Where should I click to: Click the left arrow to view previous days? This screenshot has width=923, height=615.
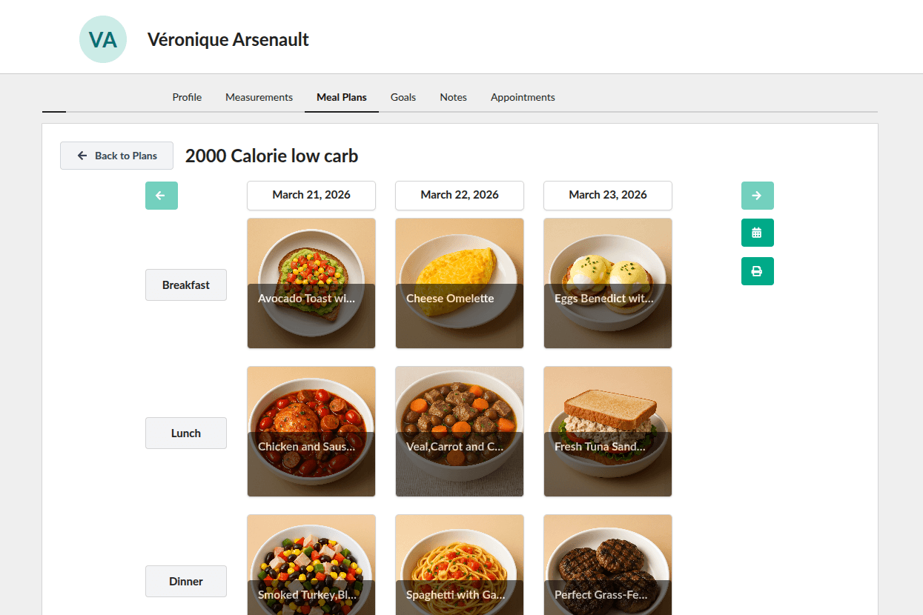161,195
